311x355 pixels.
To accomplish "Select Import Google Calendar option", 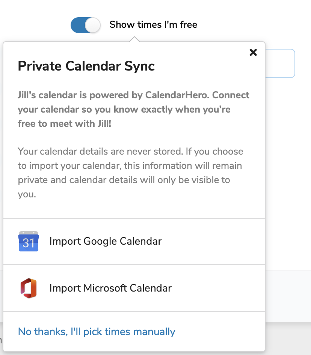I will [x=106, y=241].
